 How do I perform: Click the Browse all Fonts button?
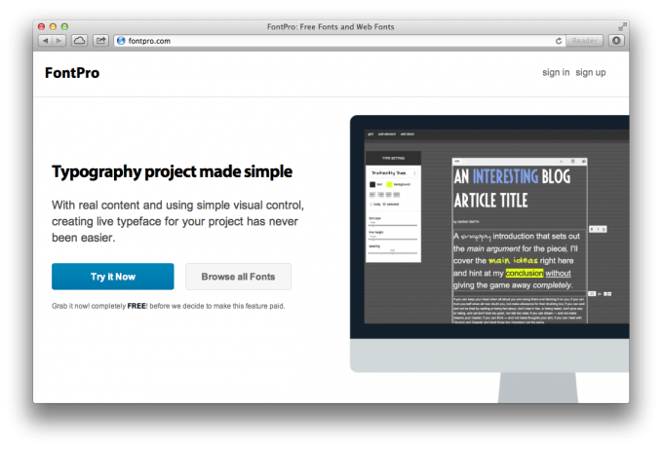[238, 277]
